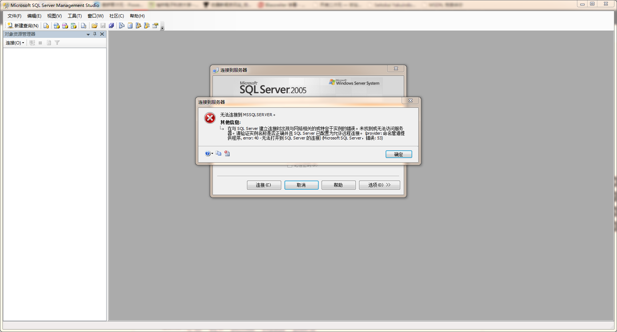The width and height of the screenshot is (617, 332).
Task: Open the 社区(C) menu
Action: click(116, 16)
